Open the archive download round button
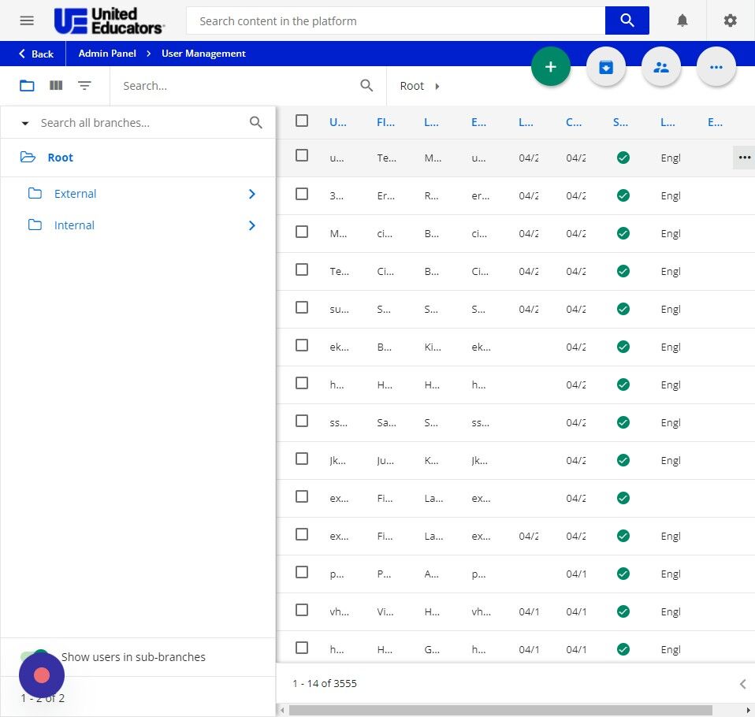The width and height of the screenshot is (755, 717). [x=606, y=66]
